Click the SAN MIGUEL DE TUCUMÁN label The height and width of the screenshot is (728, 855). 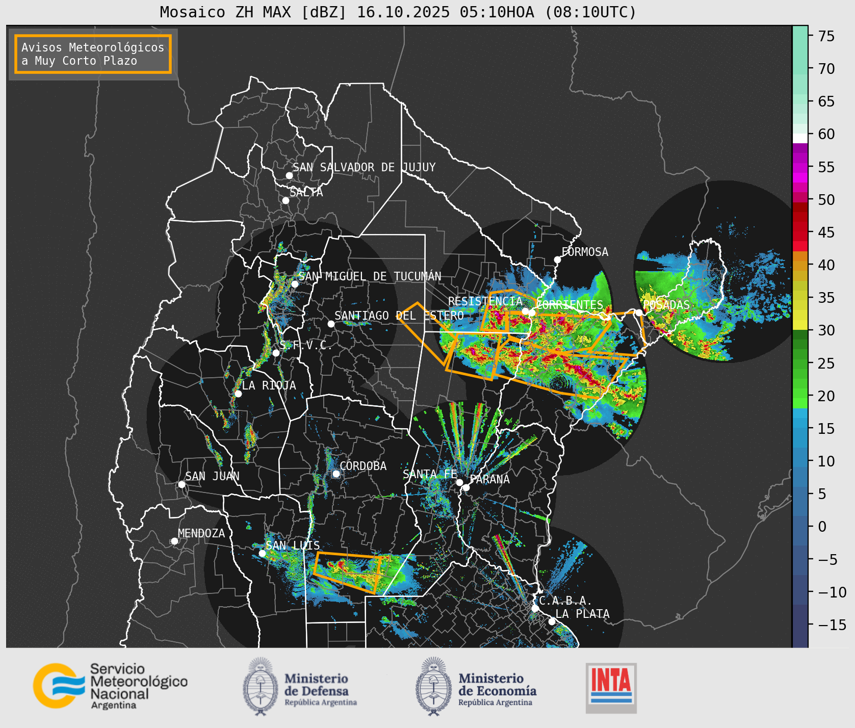pyautogui.click(x=370, y=276)
